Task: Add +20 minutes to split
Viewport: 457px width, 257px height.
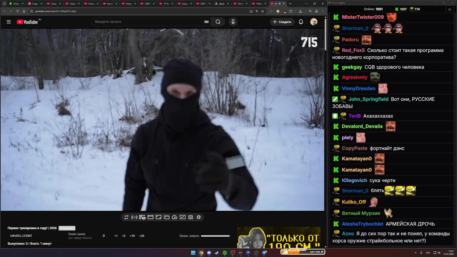Action: tap(141, 236)
